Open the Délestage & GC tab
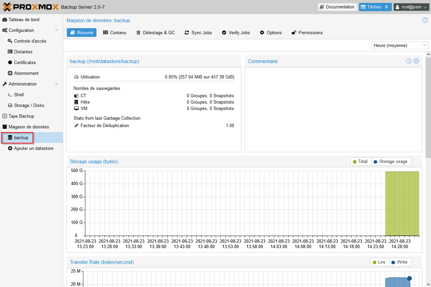Image resolution: width=431 pixels, height=287 pixels. [x=155, y=33]
